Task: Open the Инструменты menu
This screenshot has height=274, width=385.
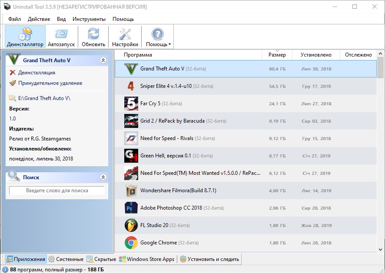Action: 89,19
